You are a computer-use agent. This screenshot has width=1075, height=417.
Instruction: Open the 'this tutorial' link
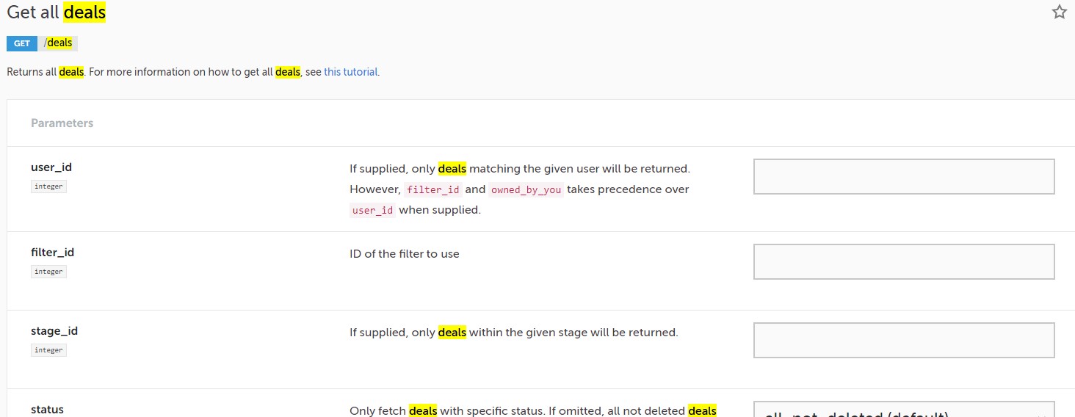pyautogui.click(x=351, y=72)
